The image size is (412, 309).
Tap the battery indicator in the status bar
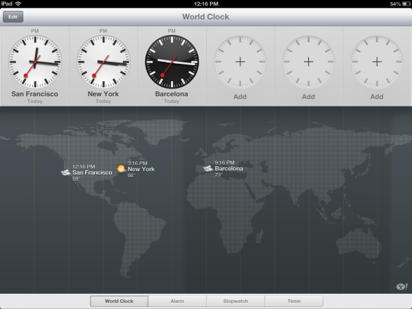click(402, 4)
